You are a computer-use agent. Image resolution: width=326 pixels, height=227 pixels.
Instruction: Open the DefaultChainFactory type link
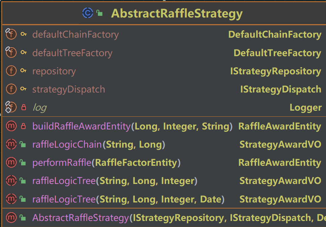(x=275, y=34)
